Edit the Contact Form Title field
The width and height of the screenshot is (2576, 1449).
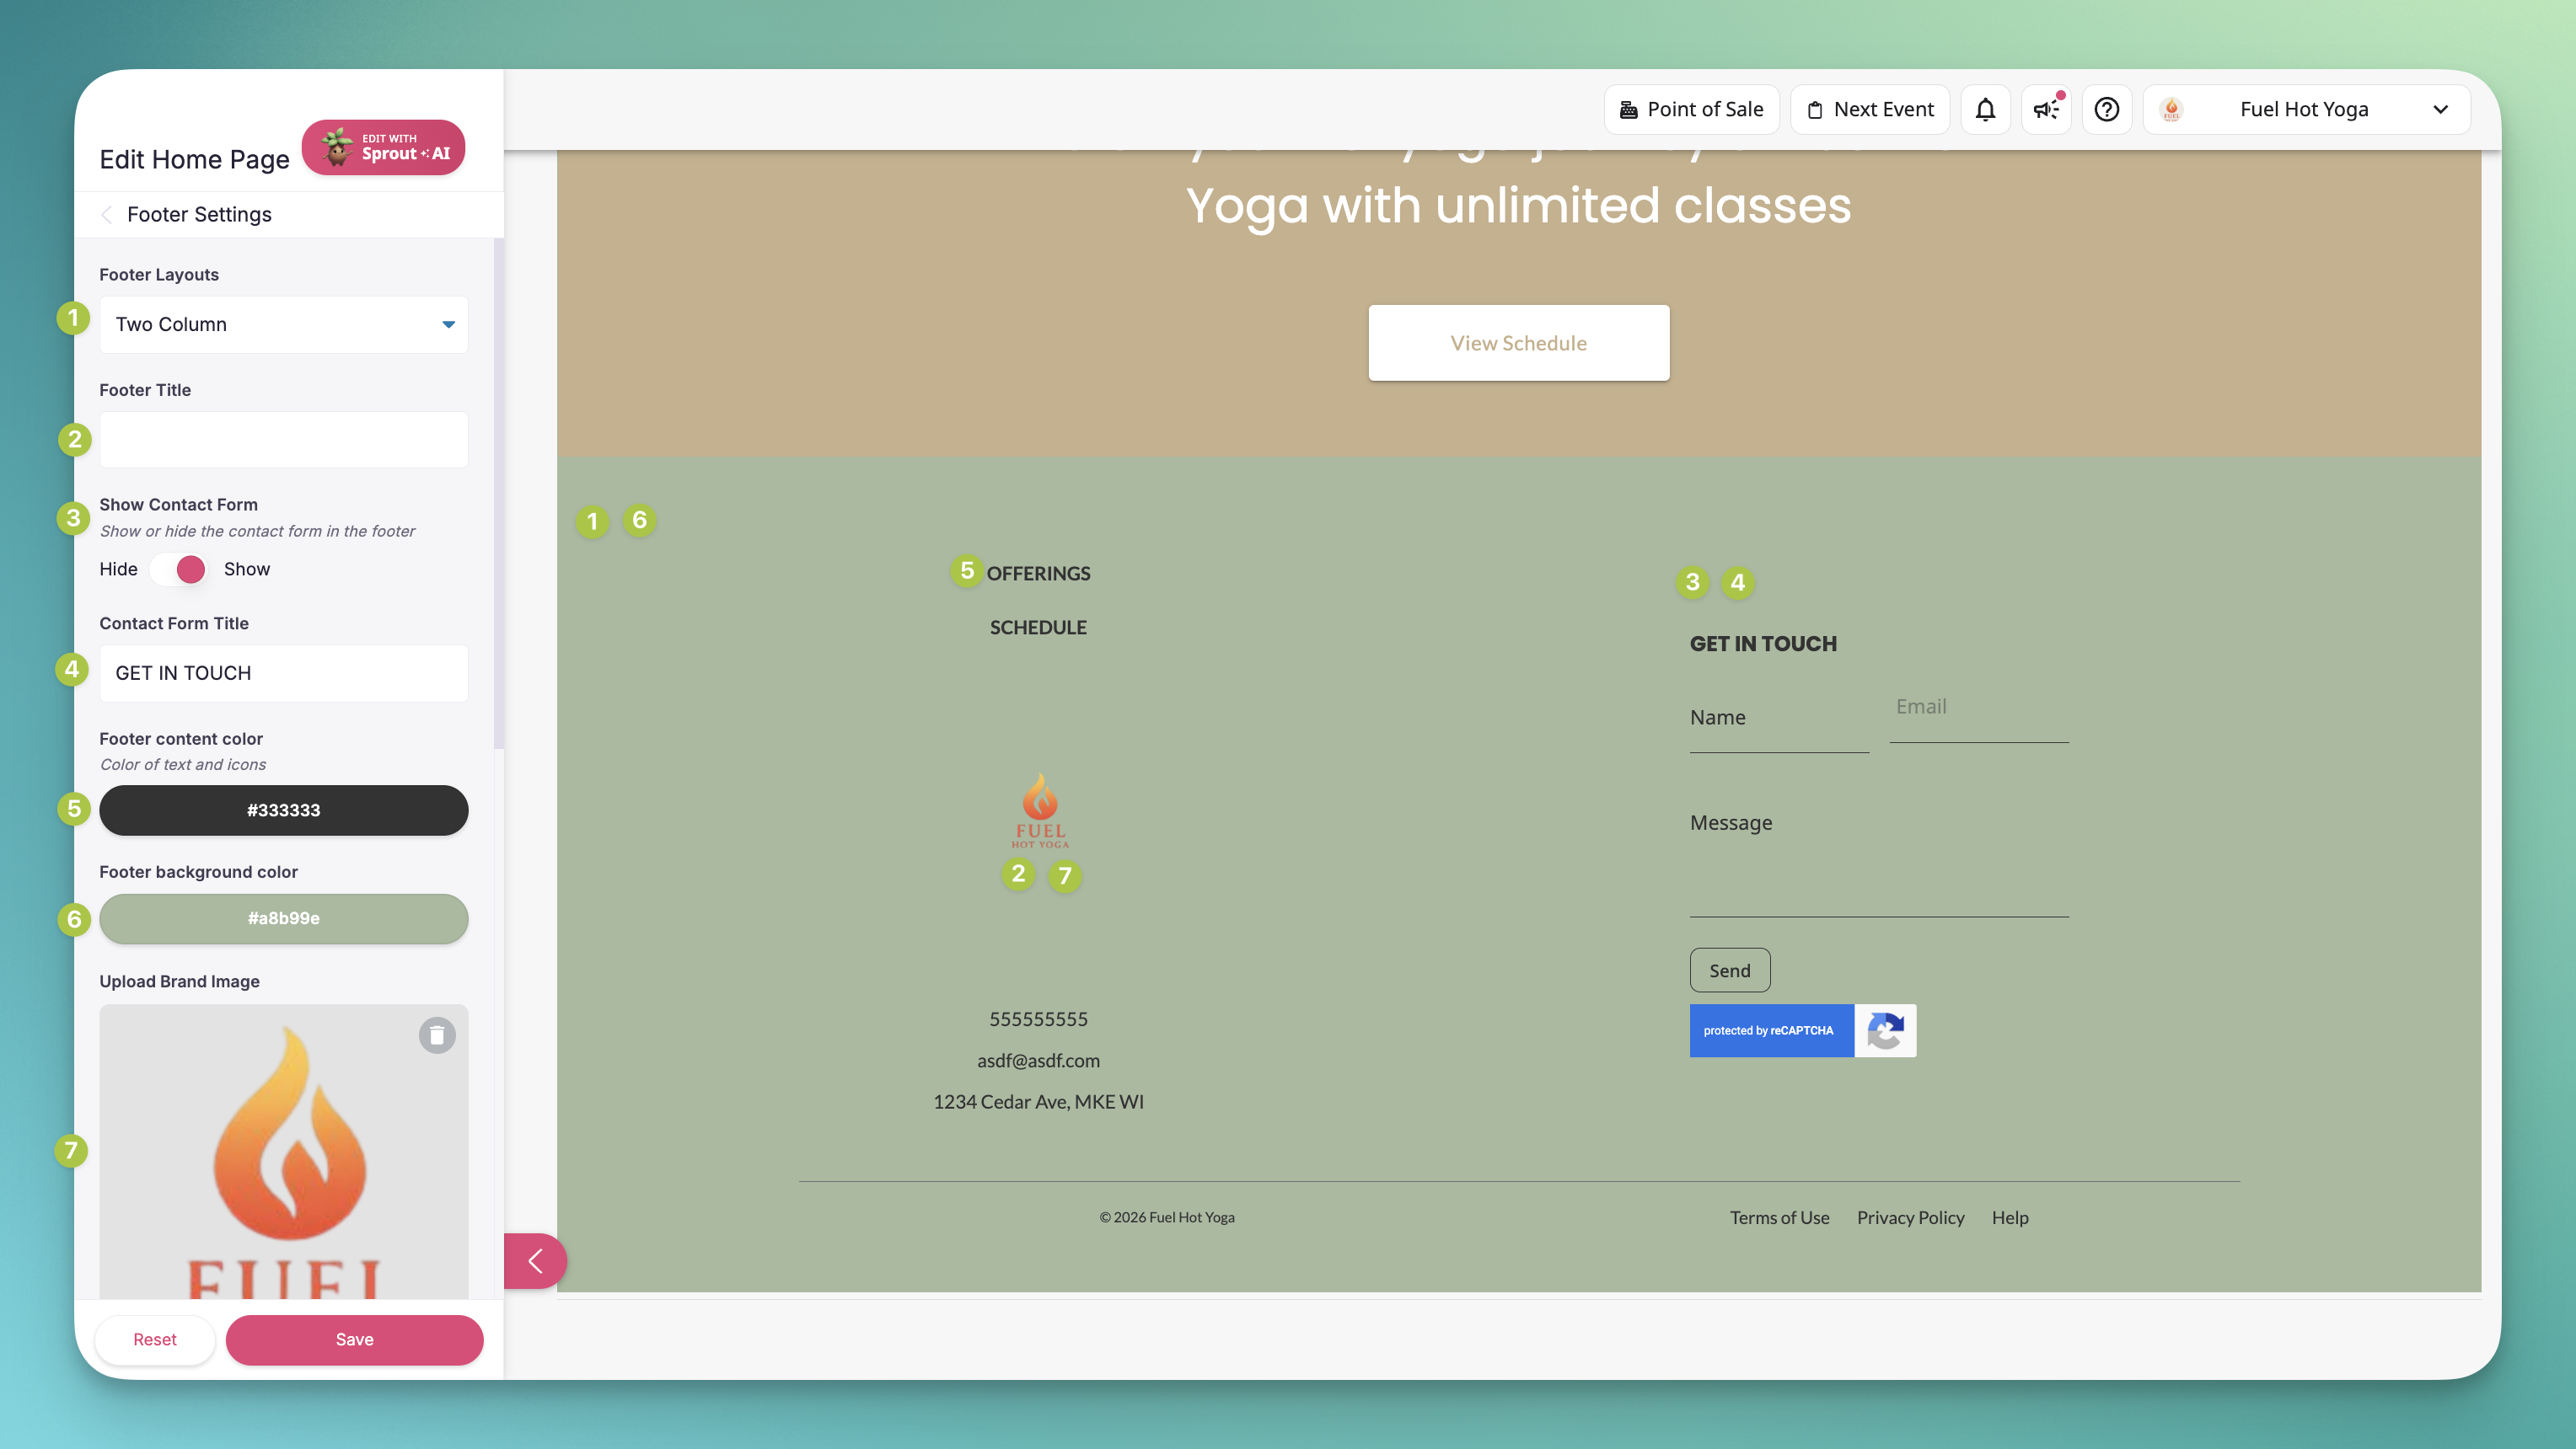point(284,674)
